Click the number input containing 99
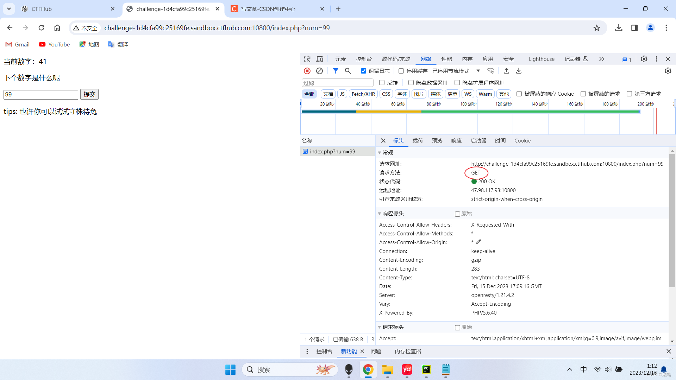 [x=40, y=94]
